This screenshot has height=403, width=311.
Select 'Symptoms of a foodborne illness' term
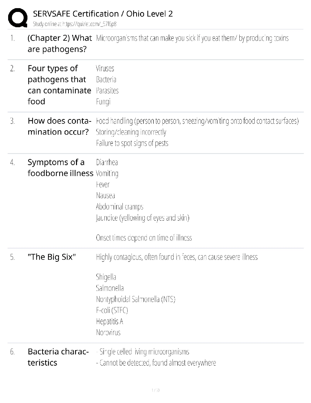(60, 168)
